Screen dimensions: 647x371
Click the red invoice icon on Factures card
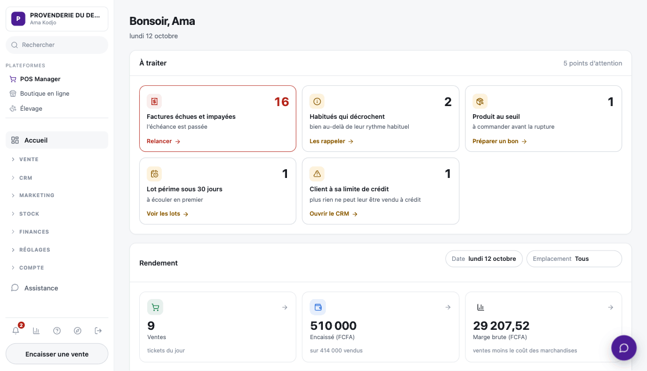pyautogui.click(x=154, y=101)
